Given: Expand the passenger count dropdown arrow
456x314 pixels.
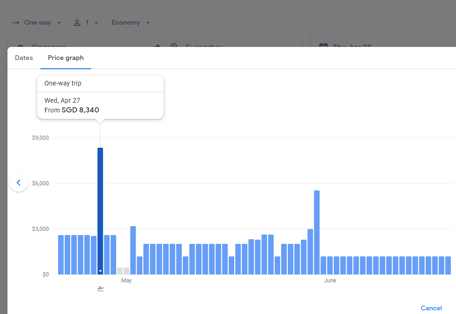Looking at the screenshot, I should [x=96, y=23].
